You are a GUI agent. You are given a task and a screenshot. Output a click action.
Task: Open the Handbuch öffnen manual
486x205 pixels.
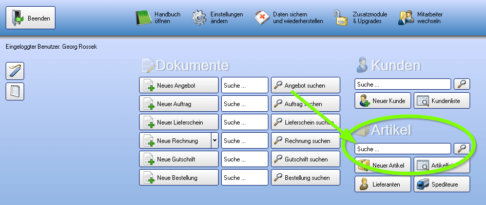158,17
